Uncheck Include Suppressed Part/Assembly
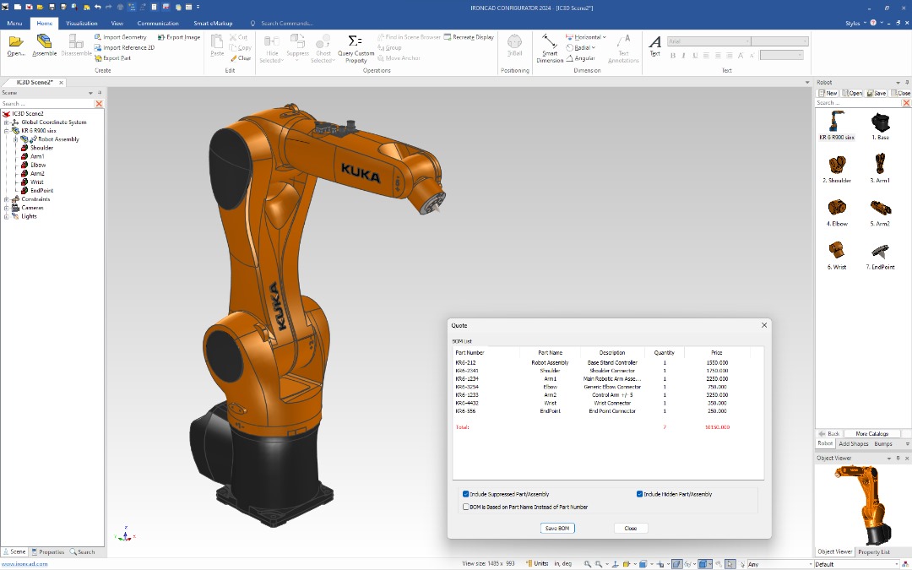The width and height of the screenshot is (912, 570). pos(466,494)
